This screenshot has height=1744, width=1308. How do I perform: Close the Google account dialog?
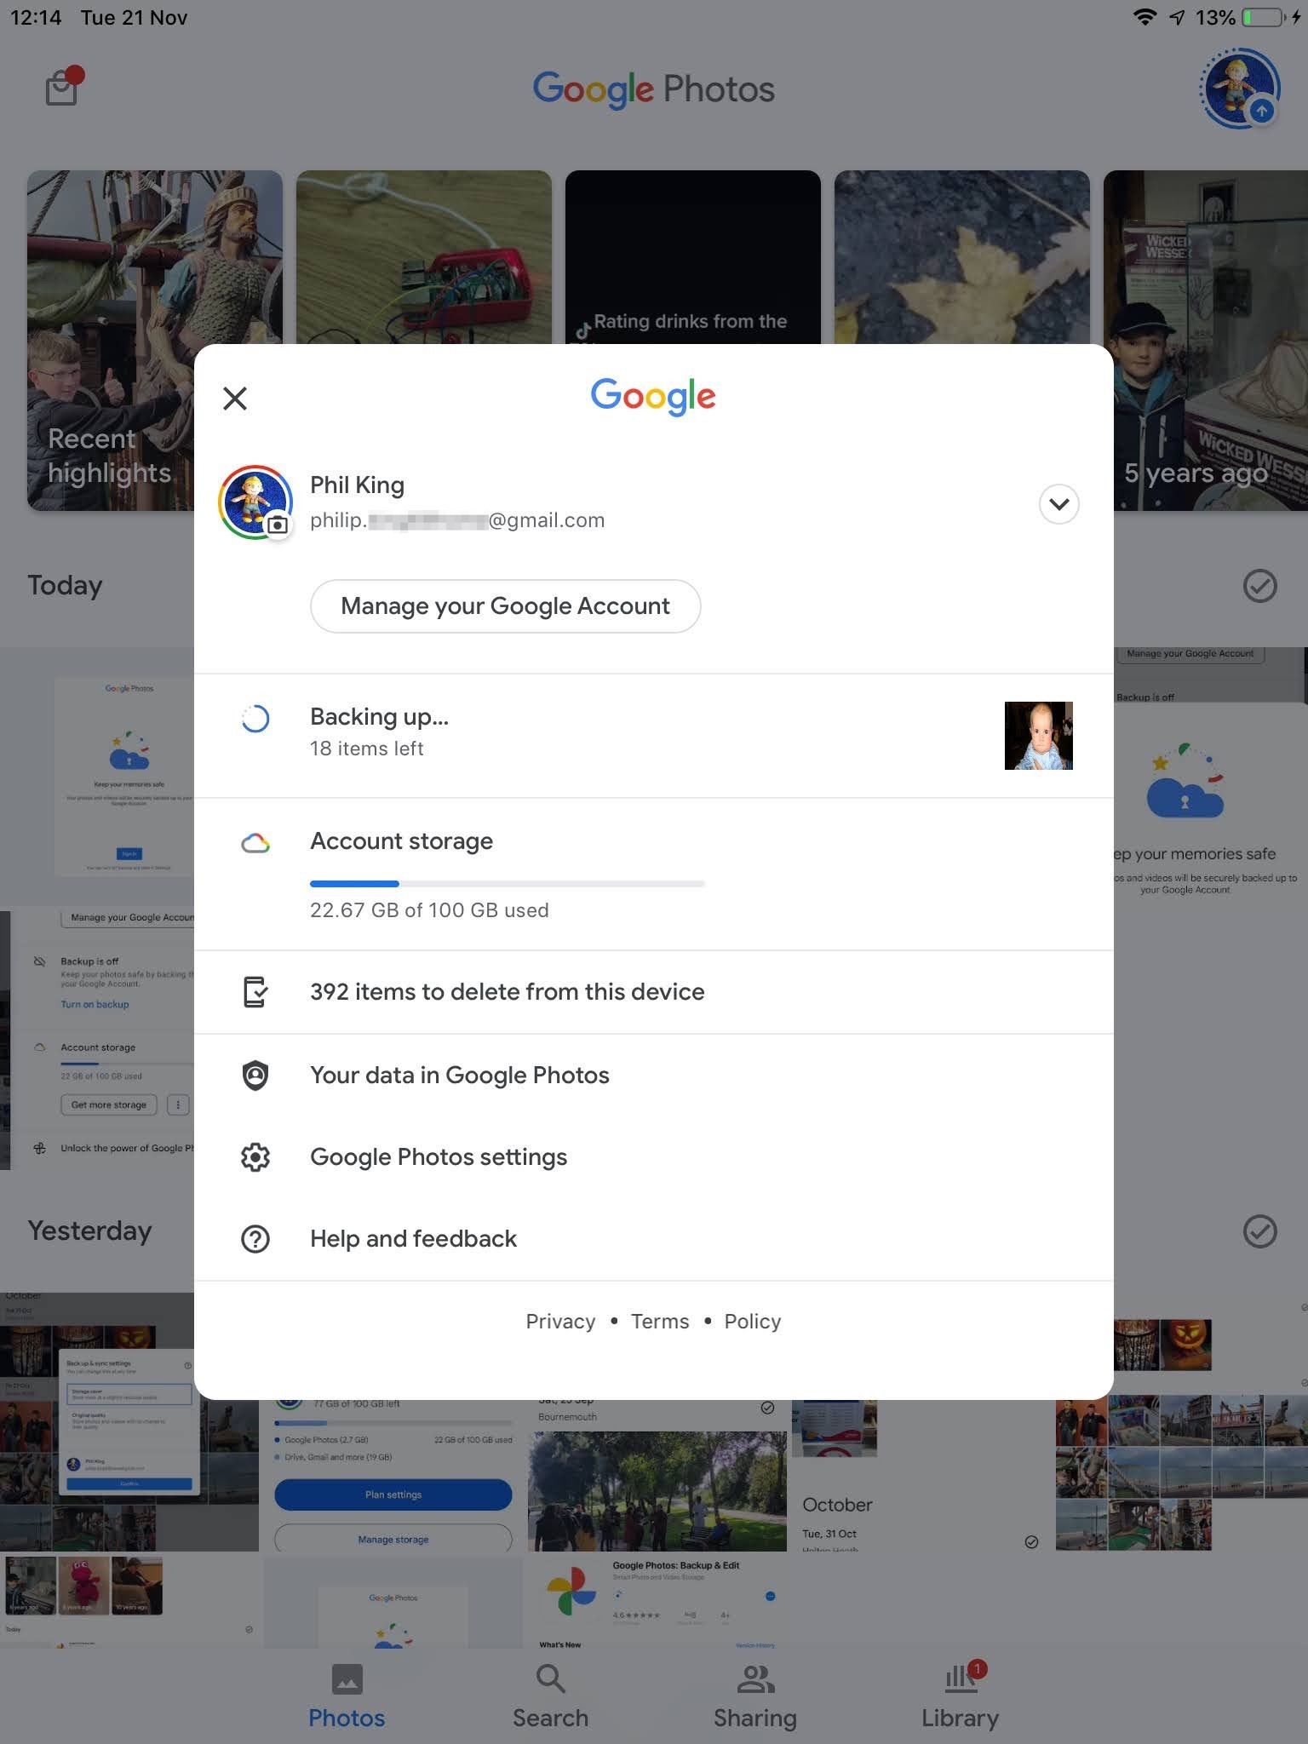click(x=234, y=398)
